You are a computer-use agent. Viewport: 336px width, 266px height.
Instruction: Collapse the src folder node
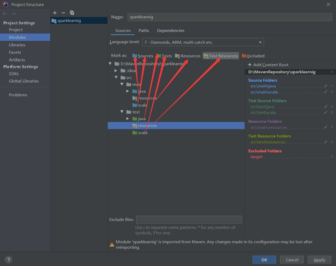tap(116, 77)
